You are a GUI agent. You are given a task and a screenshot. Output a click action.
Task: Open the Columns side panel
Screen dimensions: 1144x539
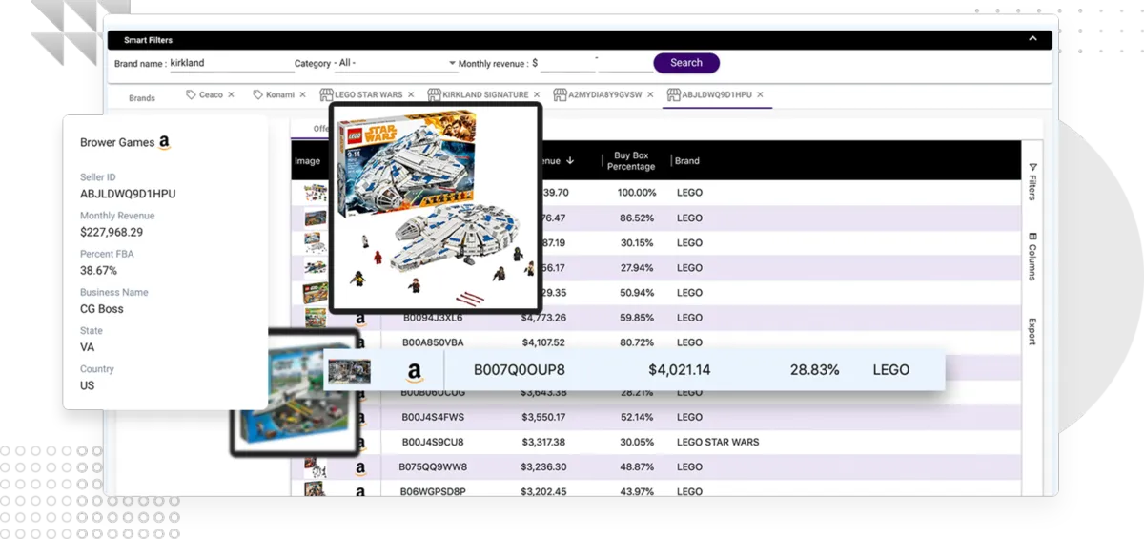[x=1032, y=256]
